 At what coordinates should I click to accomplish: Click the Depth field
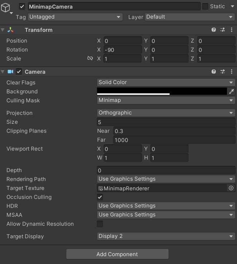(166, 170)
